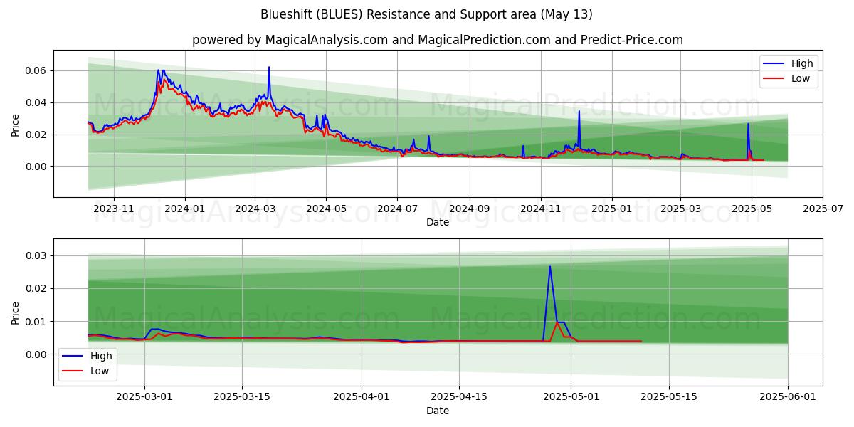
Task: Click the '2025-05' x-axis tick label
Action: 752,209
